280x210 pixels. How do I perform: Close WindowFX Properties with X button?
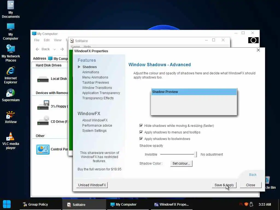[258, 50]
